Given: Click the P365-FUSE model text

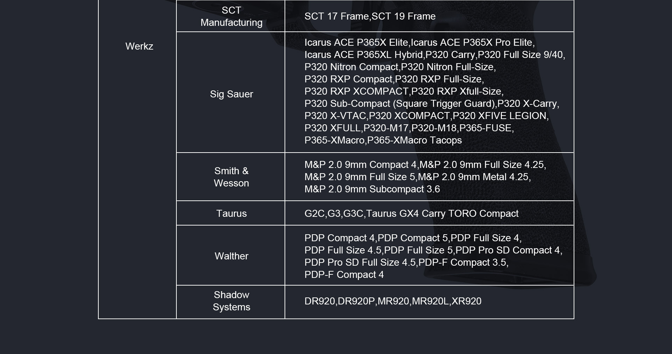Looking at the screenshot, I should (486, 128).
